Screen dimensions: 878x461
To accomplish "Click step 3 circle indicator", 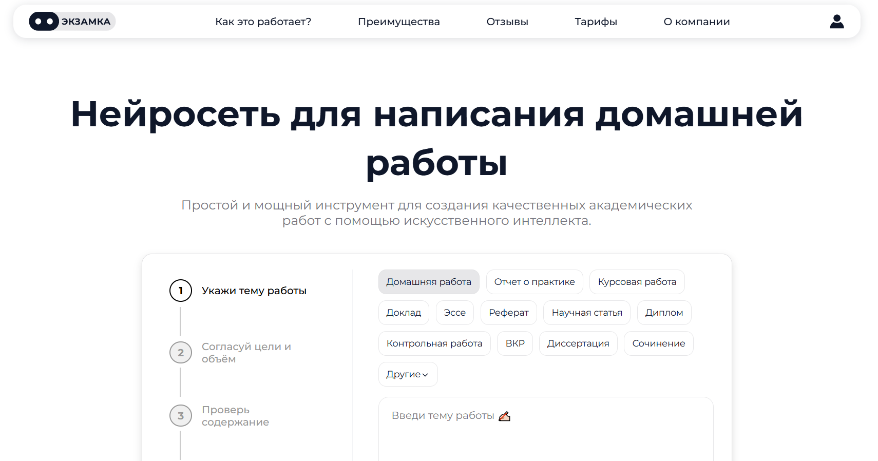I will [x=181, y=416].
